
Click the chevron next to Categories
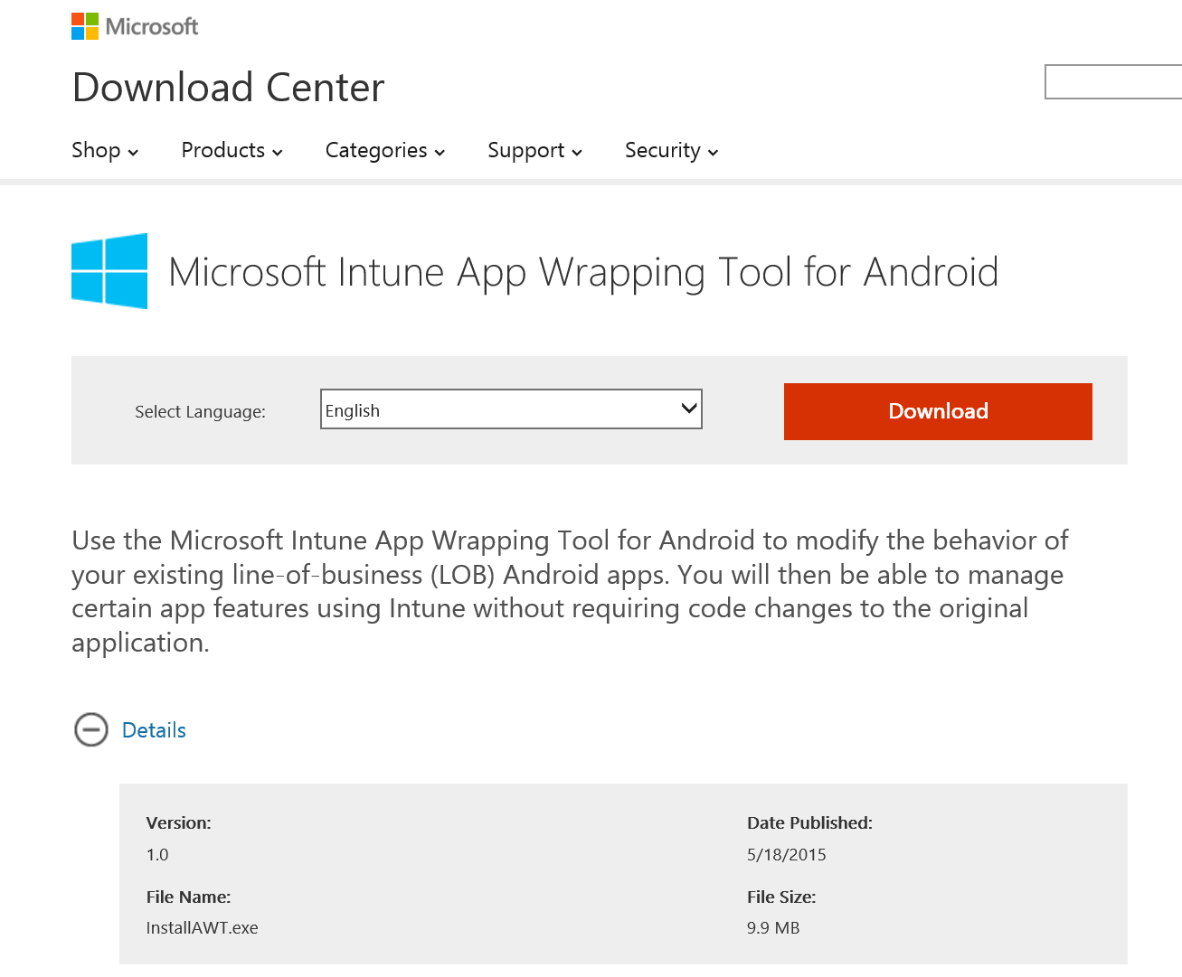click(x=439, y=153)
